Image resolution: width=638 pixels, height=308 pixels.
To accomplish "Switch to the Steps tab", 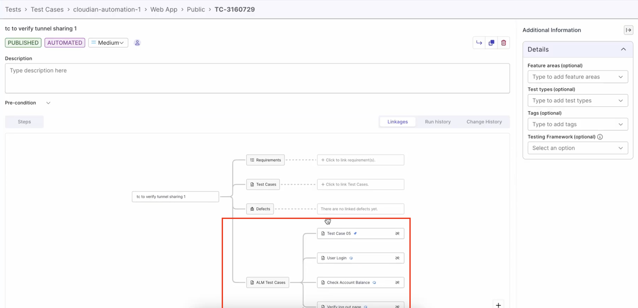I will tap(24, 122).
